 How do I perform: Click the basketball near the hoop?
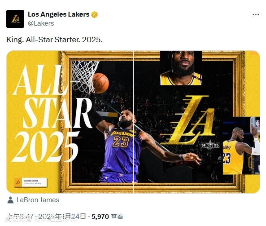tap(100, 83)
